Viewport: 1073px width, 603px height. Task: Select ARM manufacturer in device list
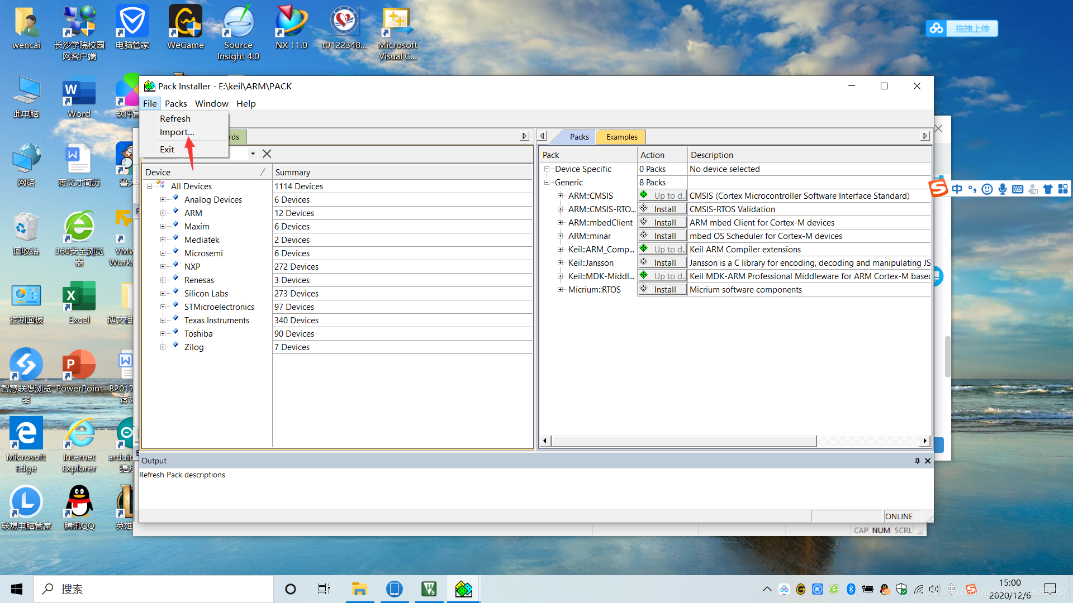192,212
